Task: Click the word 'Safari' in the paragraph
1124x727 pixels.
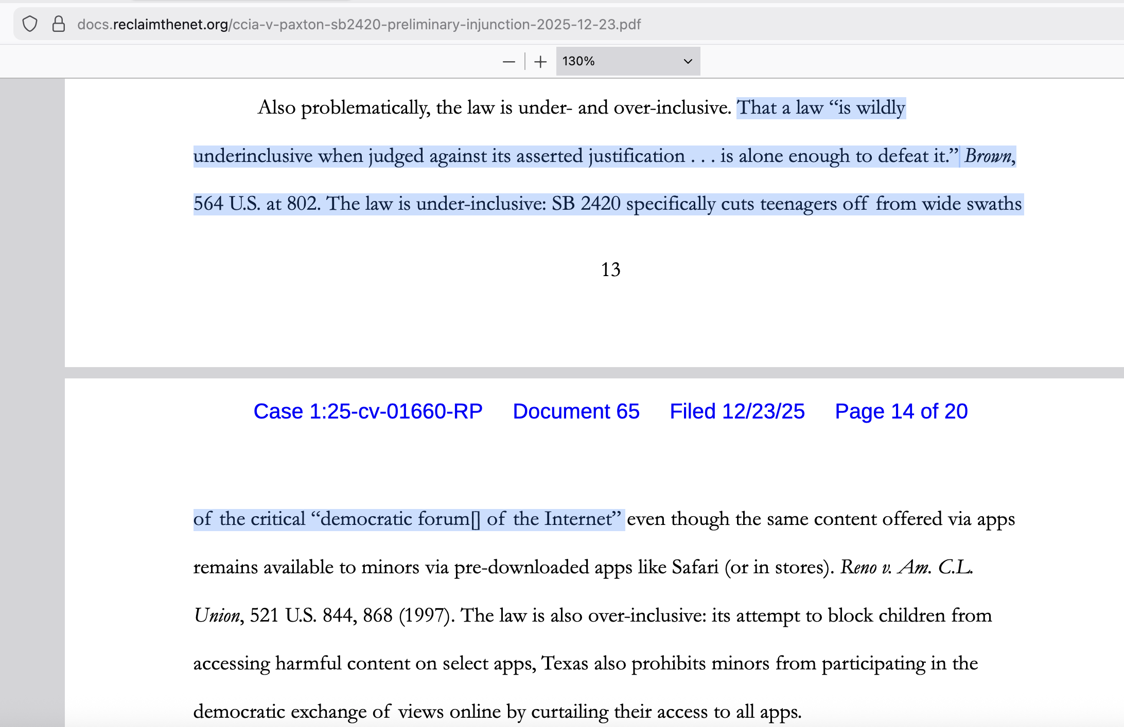Action: tap(695, 567)
